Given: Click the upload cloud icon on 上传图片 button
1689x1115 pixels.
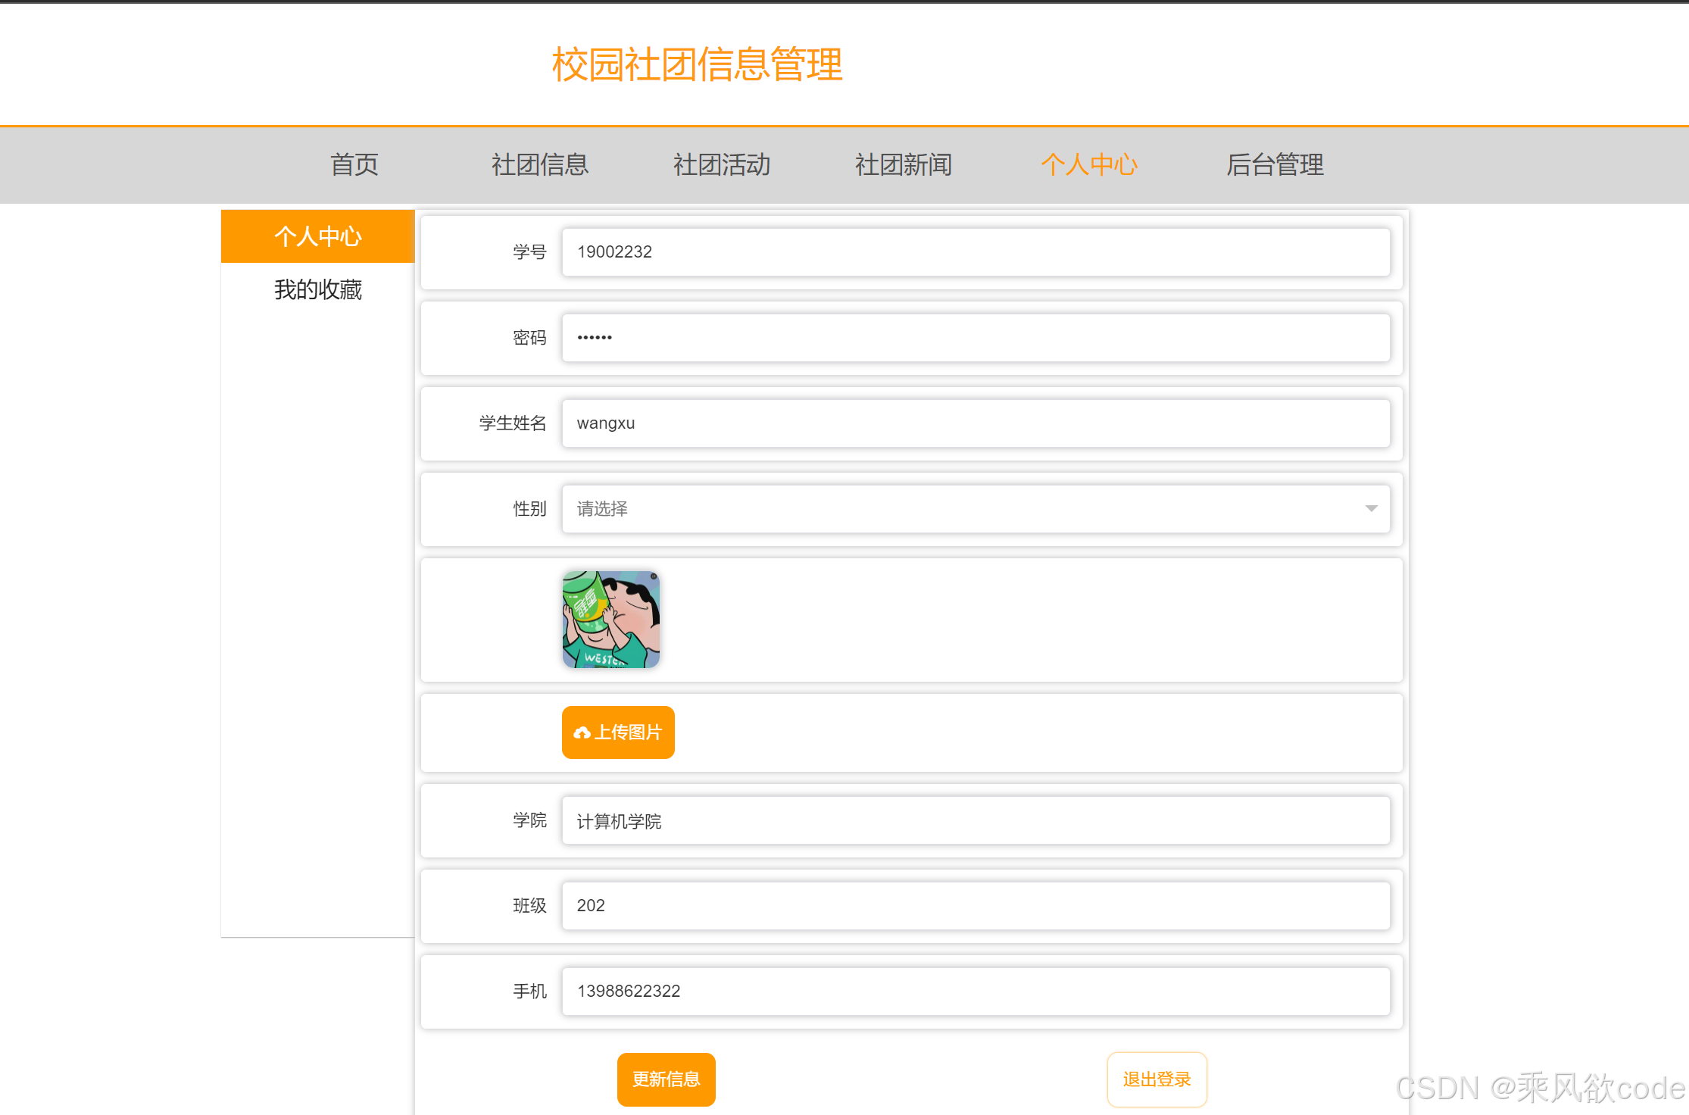Looking at the screenshot, I should point(583,732).
